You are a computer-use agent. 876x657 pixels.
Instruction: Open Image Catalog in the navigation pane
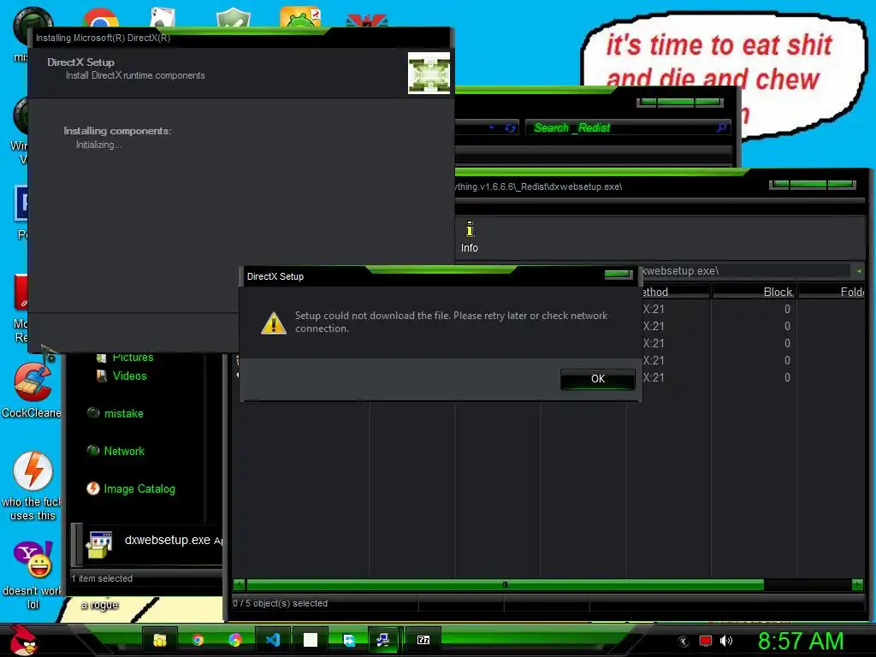point(139,488)
